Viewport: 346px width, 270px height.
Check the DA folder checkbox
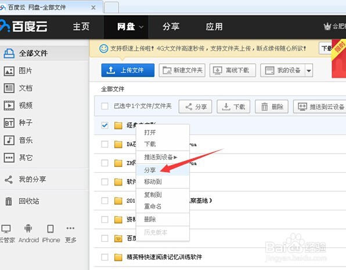(104, 144)
